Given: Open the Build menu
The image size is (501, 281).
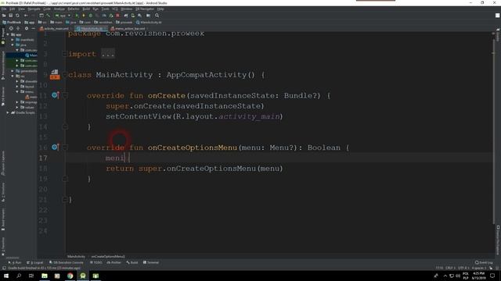Looking at the screenshot, I should click(86, 9).
